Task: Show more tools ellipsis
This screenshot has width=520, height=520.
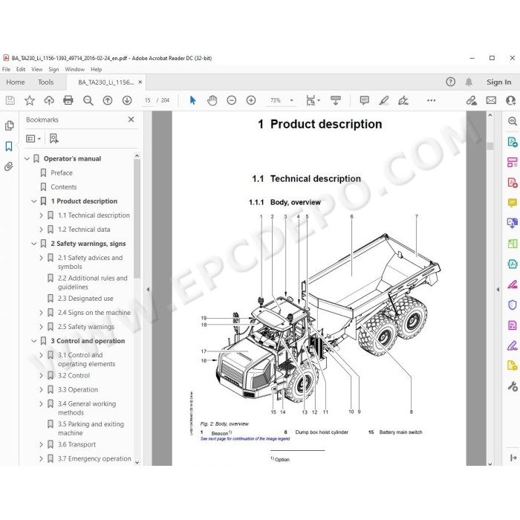Action: pos(431,100)
